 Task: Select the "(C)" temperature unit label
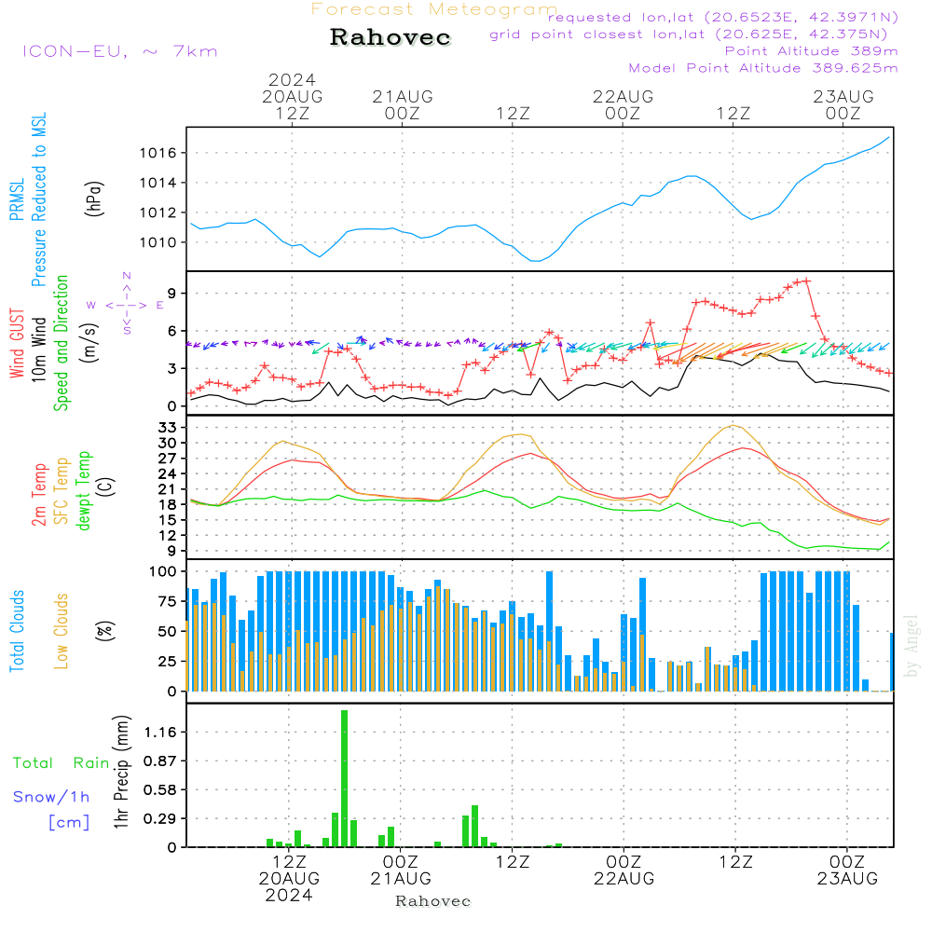coord(107,487)
